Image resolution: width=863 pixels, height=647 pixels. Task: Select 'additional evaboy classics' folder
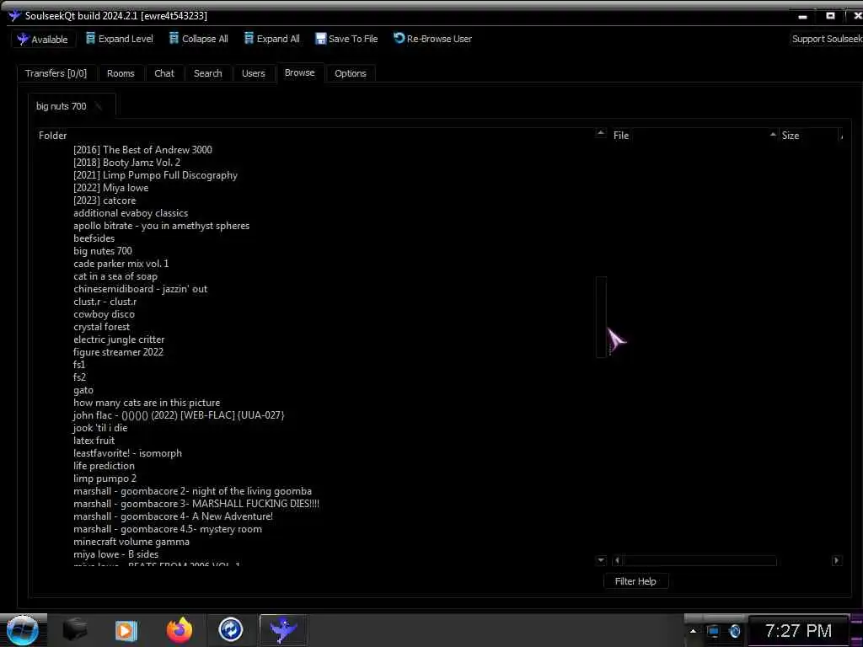click(x=131, y=213)
